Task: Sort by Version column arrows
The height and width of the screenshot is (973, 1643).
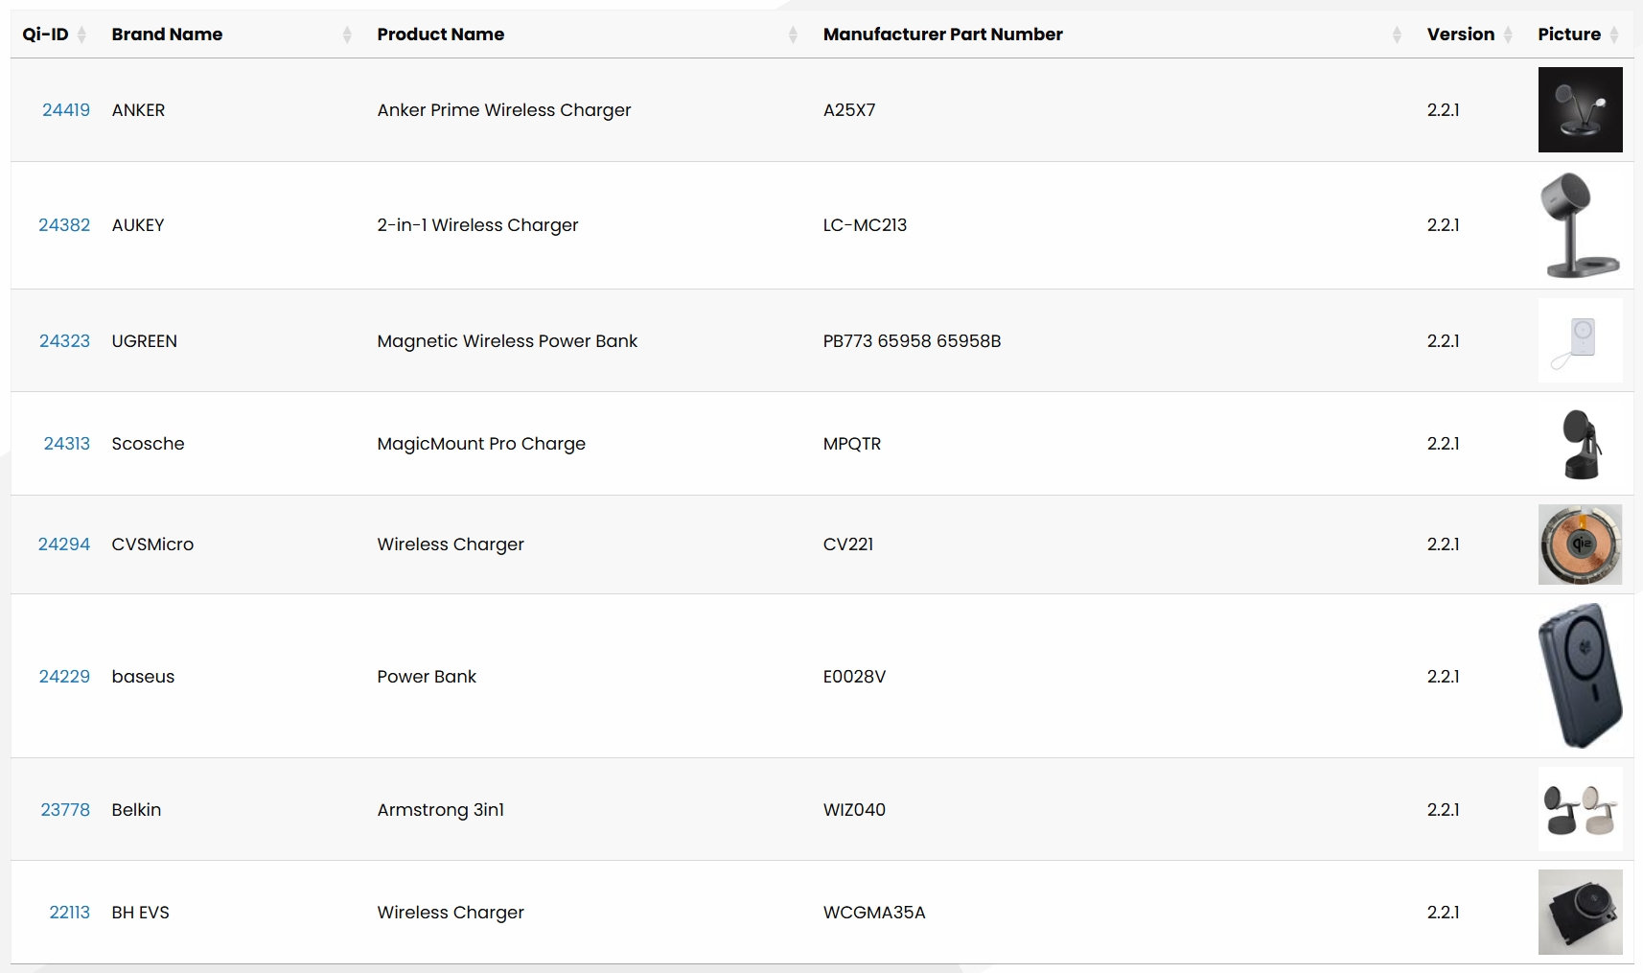Action: click(x=1508, y=35)
